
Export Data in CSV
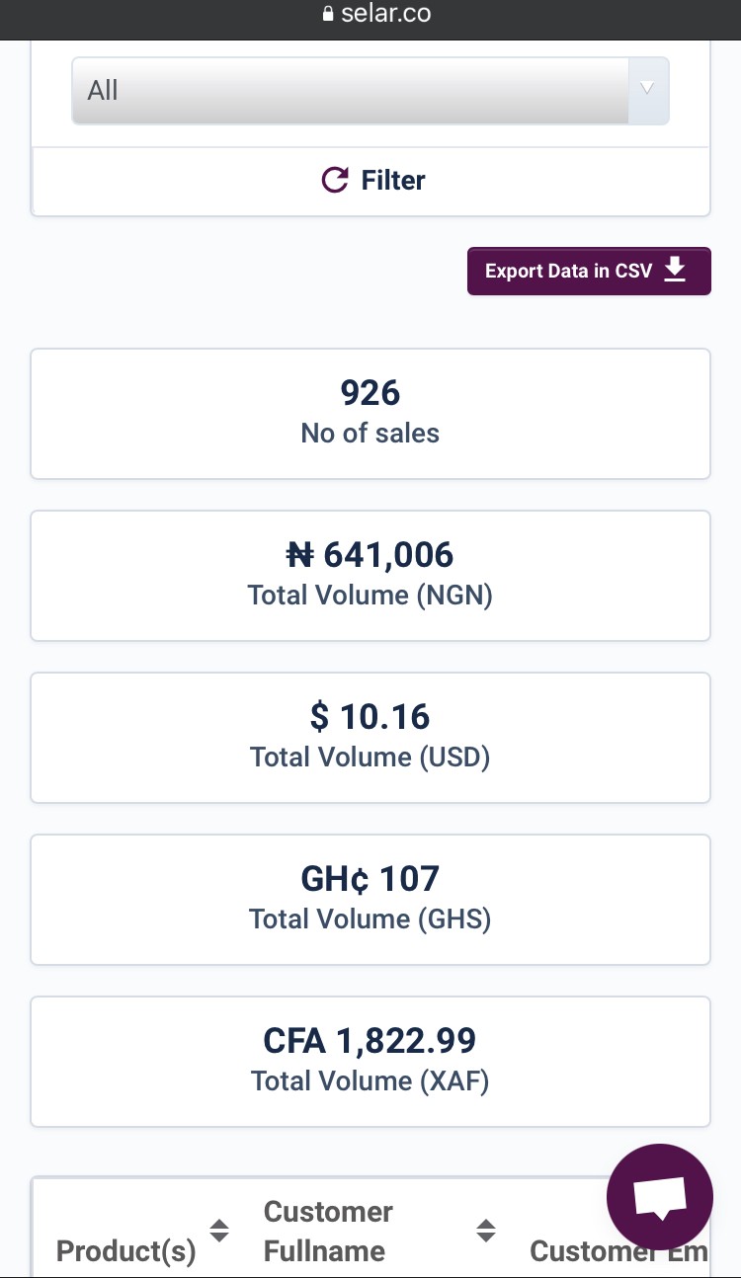[589, 271]
